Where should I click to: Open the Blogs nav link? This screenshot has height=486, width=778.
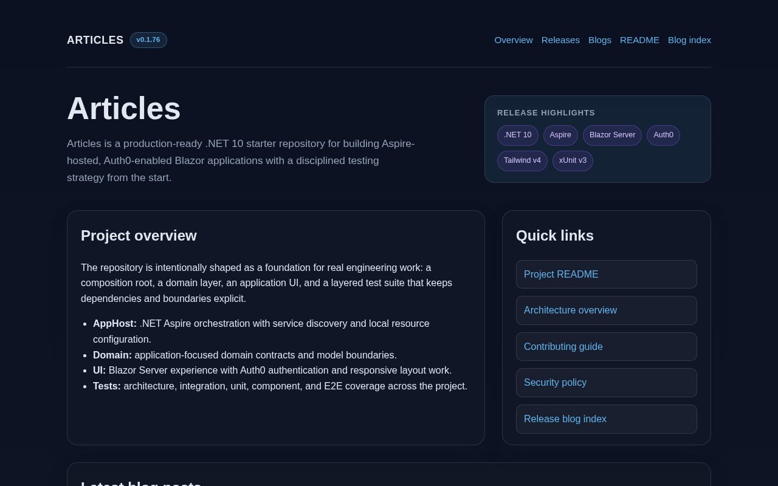[600, 40]
